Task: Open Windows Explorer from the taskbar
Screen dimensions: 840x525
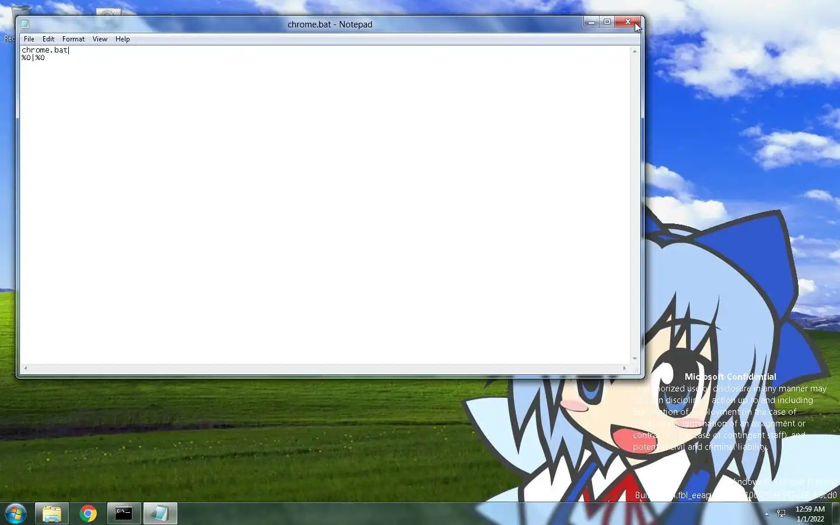Action: [x=52, y=514]
